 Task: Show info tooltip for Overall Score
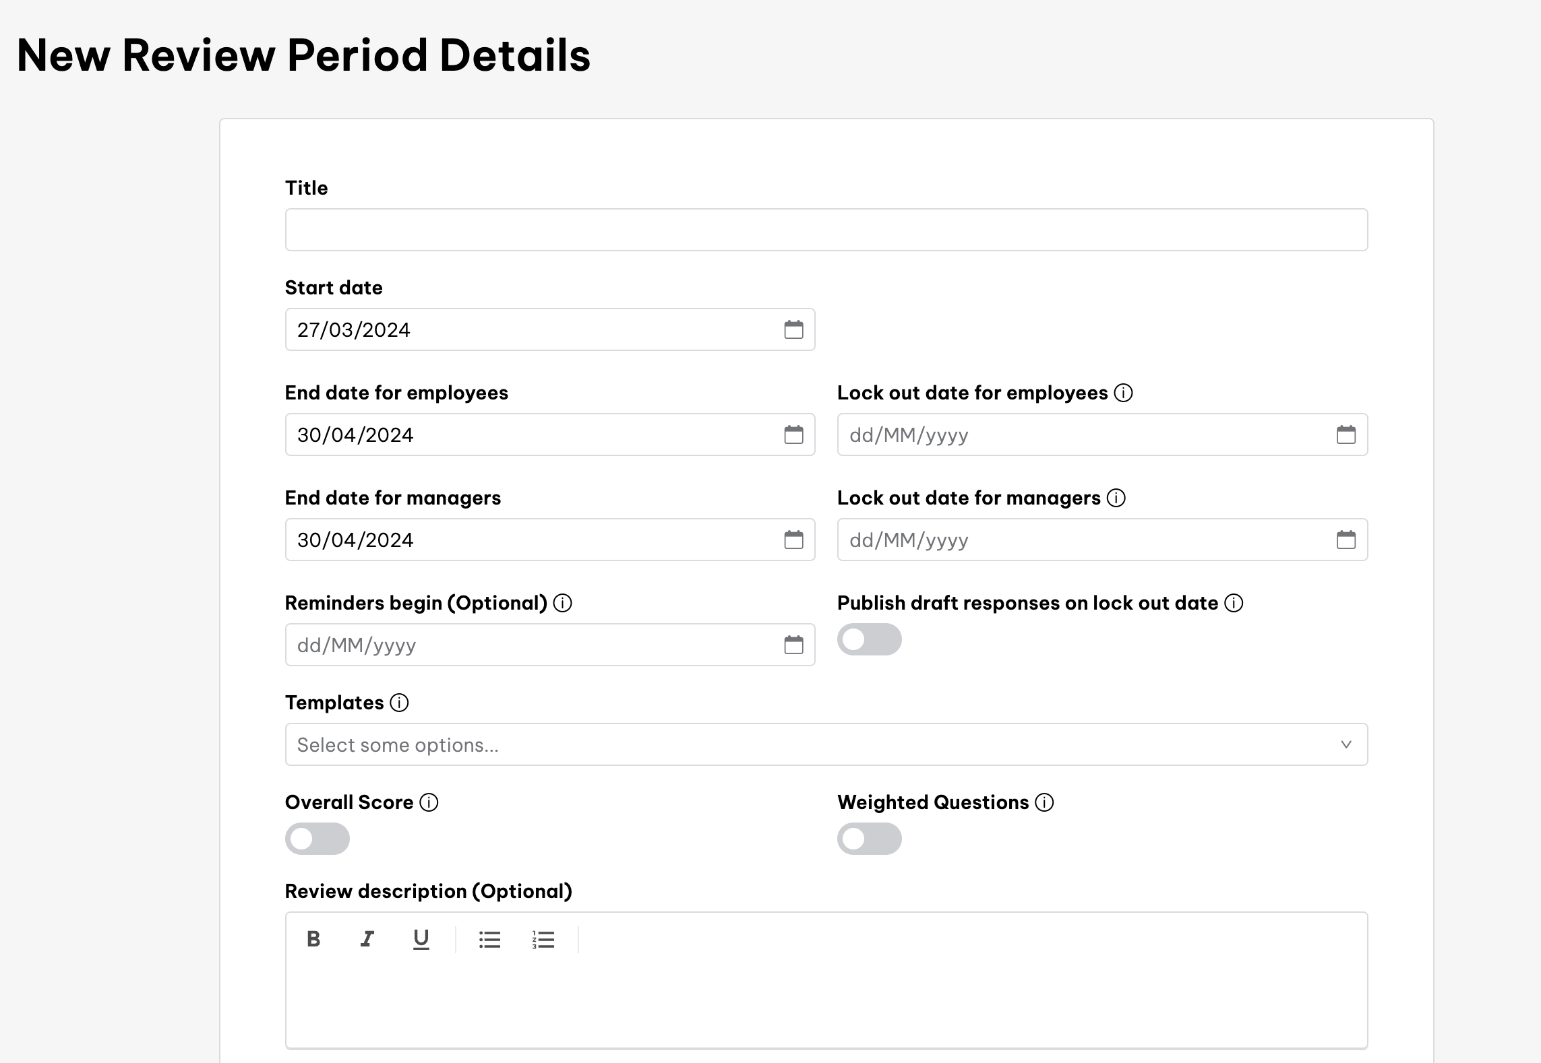point(429,802)
